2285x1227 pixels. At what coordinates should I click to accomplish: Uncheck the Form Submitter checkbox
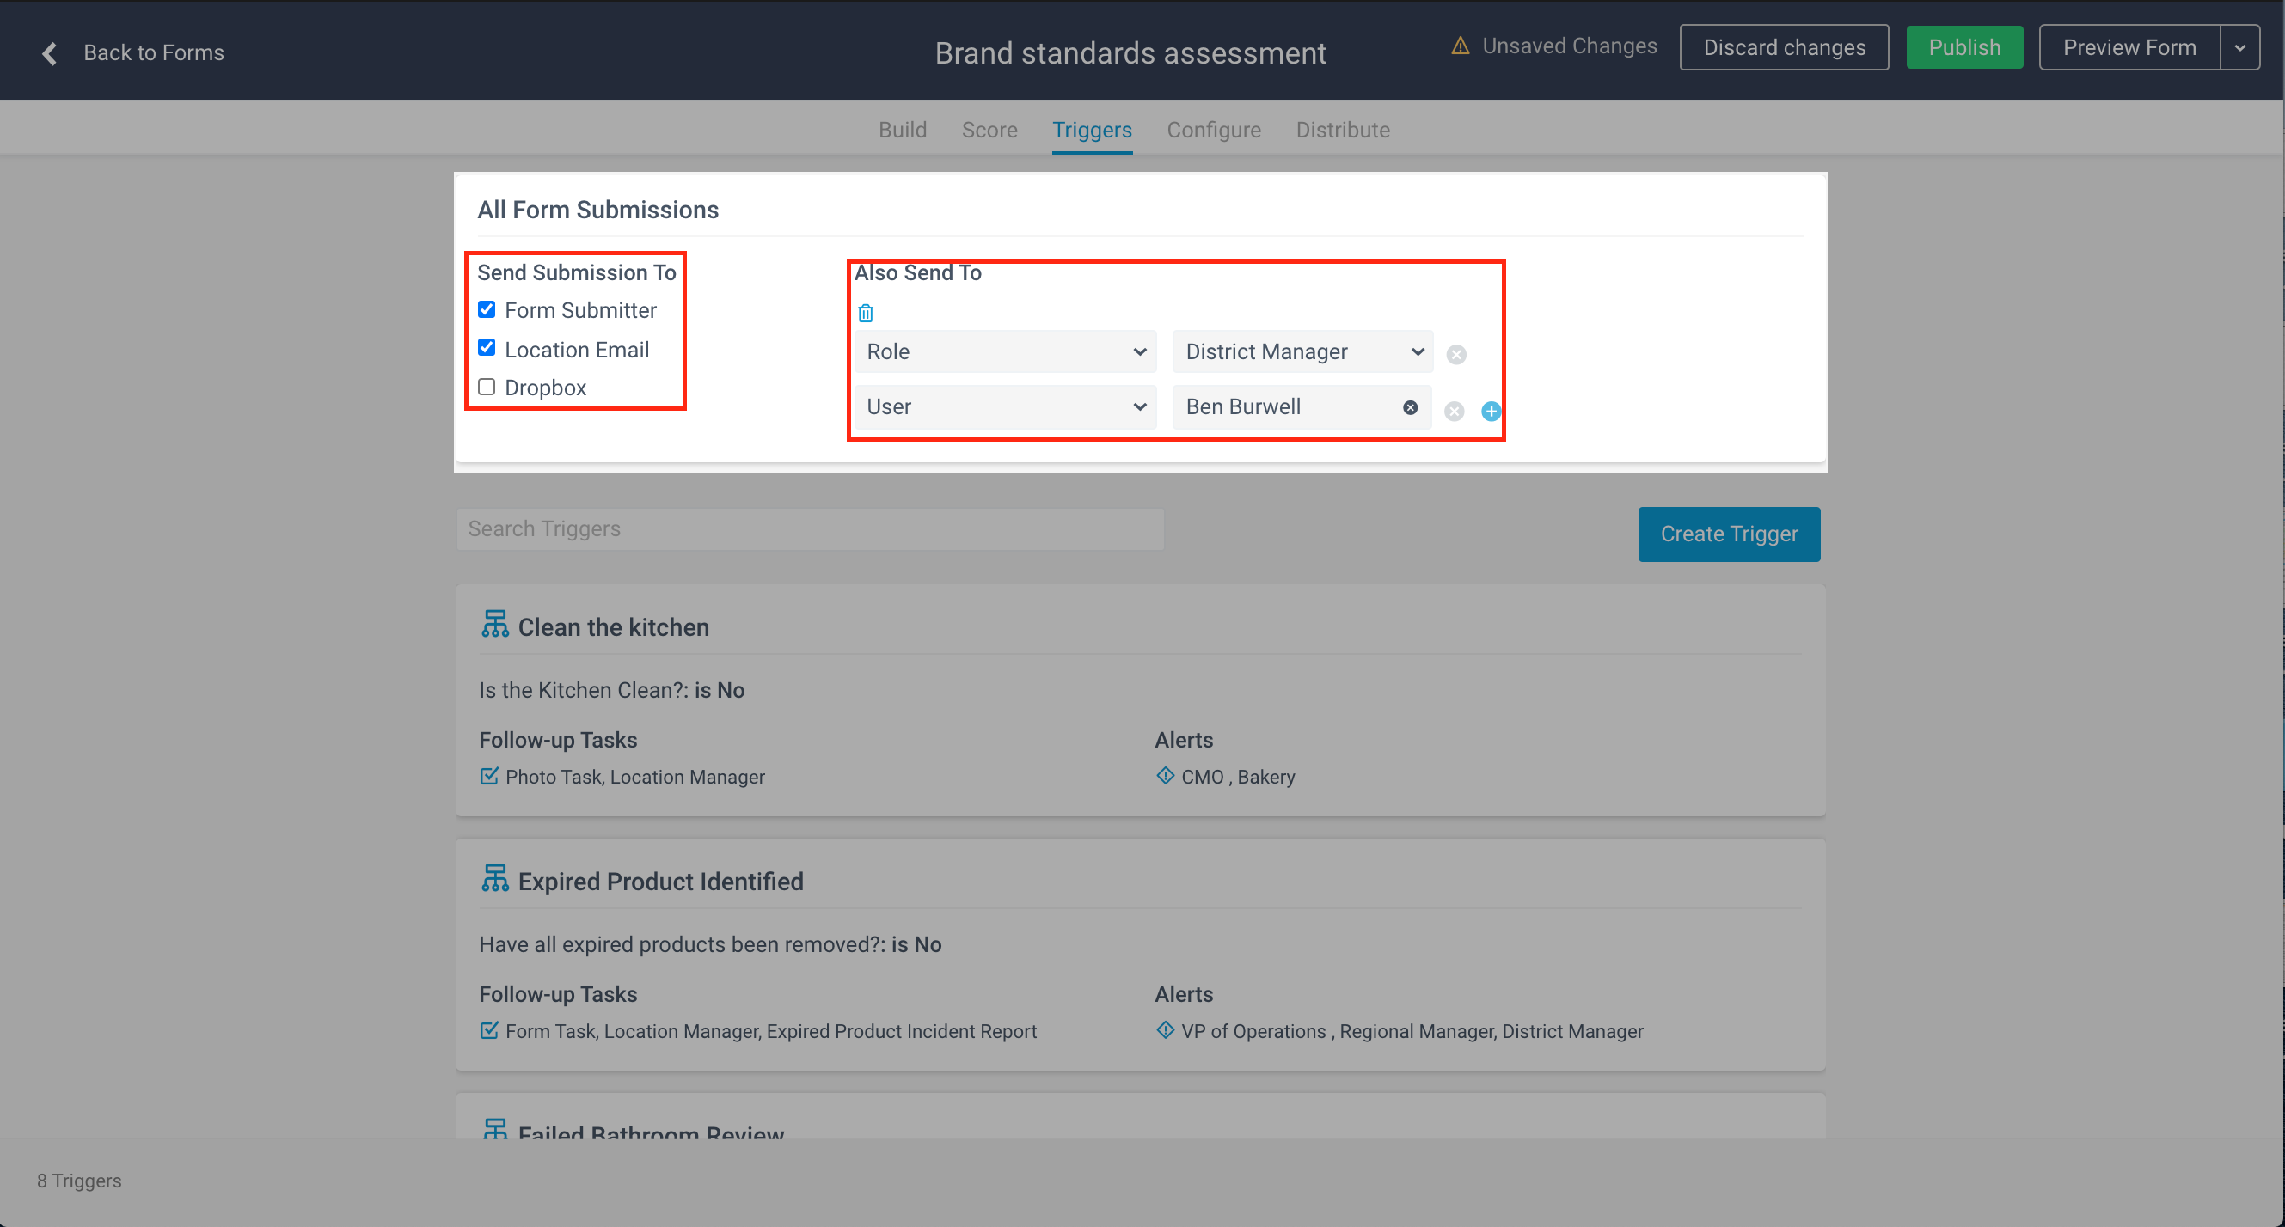pos(486,309)
